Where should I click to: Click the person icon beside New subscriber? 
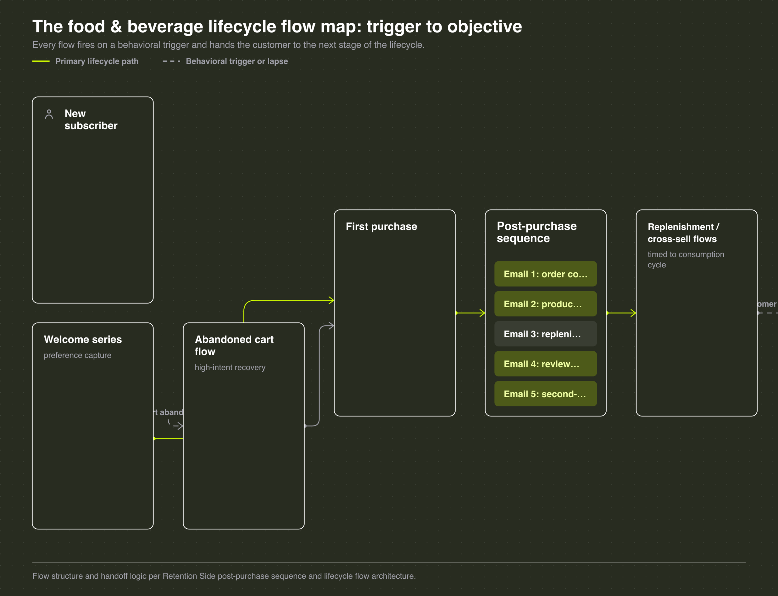pos(49,114)
